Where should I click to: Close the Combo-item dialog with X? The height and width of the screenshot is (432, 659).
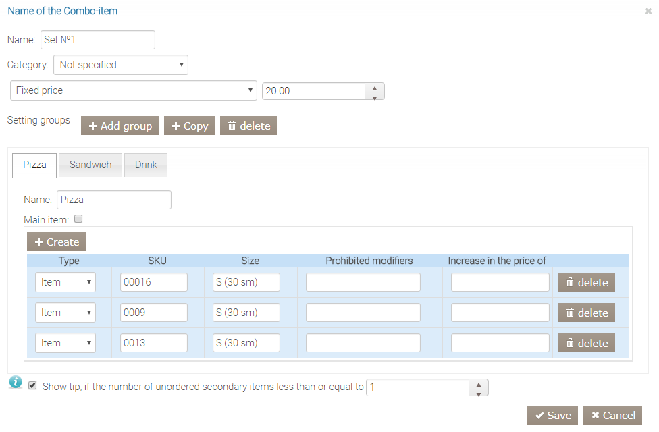coord(648,11)
